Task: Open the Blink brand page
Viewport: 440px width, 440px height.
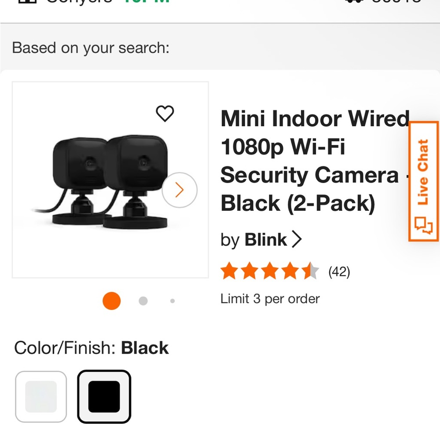Action: point(266,240)
